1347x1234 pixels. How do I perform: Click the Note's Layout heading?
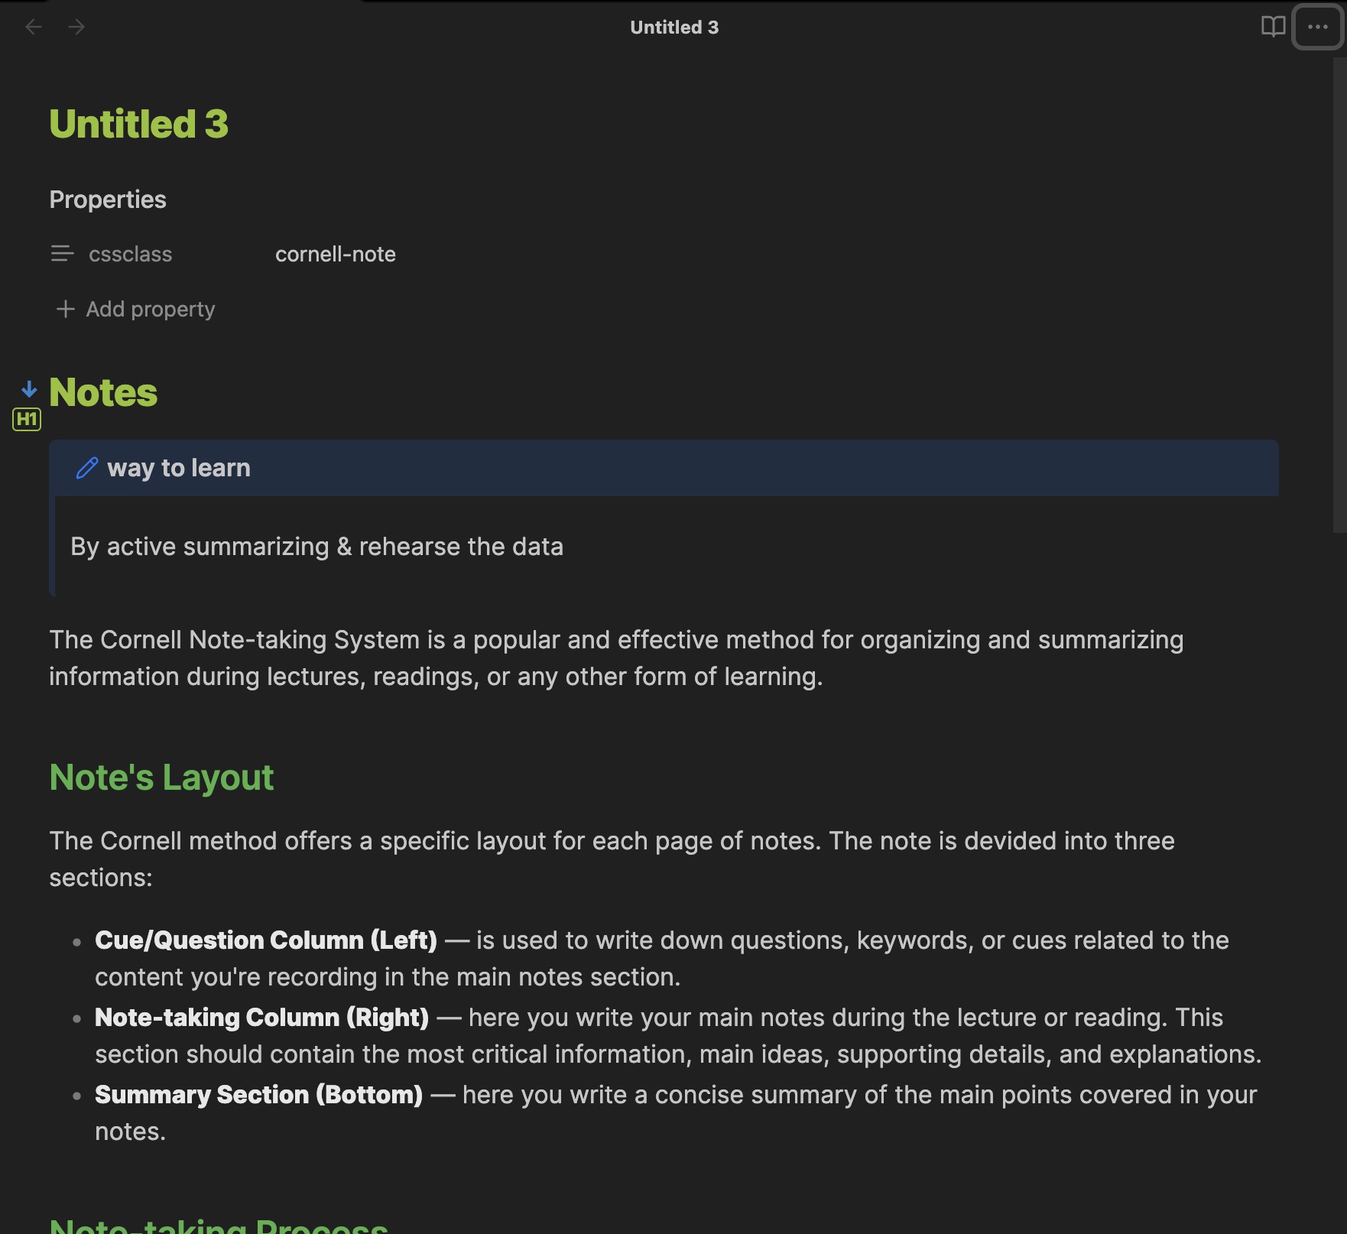point(161,778)
